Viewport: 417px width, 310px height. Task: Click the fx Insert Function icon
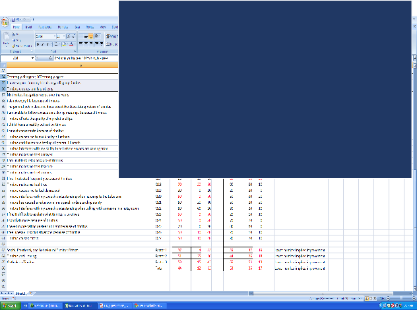pyautogui.click(x=50, y=58)
